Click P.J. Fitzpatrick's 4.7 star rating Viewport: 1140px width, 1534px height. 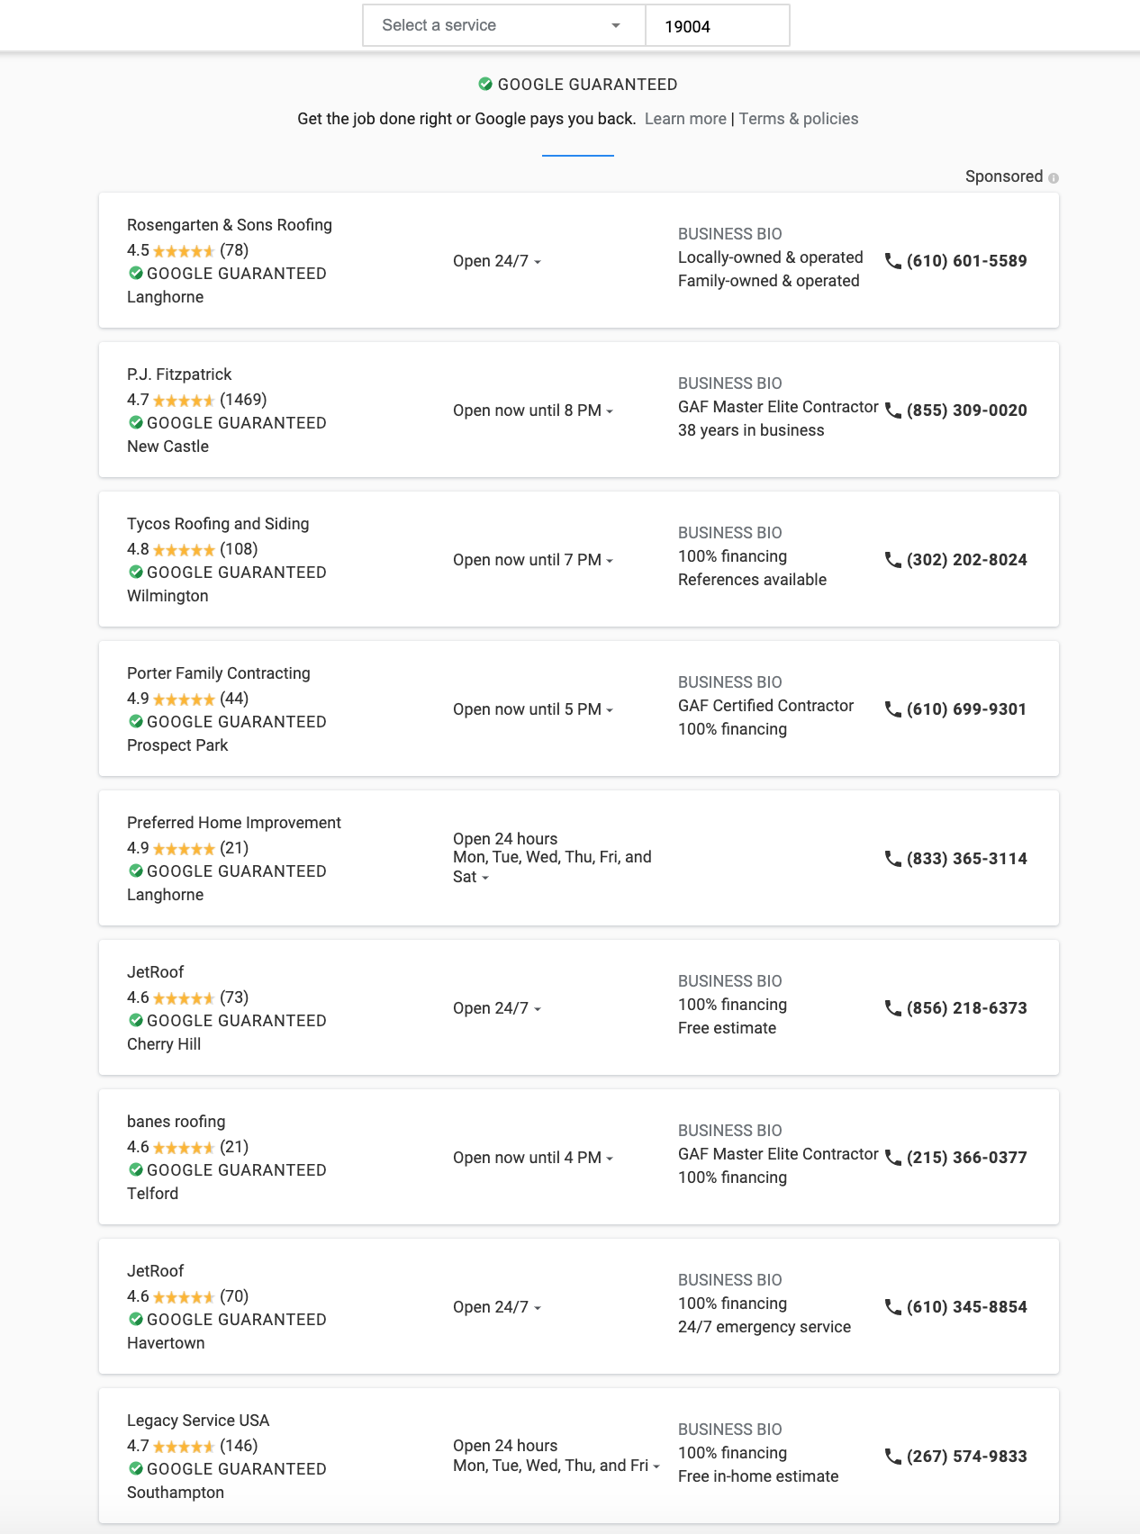pyautogui.click(x=184, y=400)
